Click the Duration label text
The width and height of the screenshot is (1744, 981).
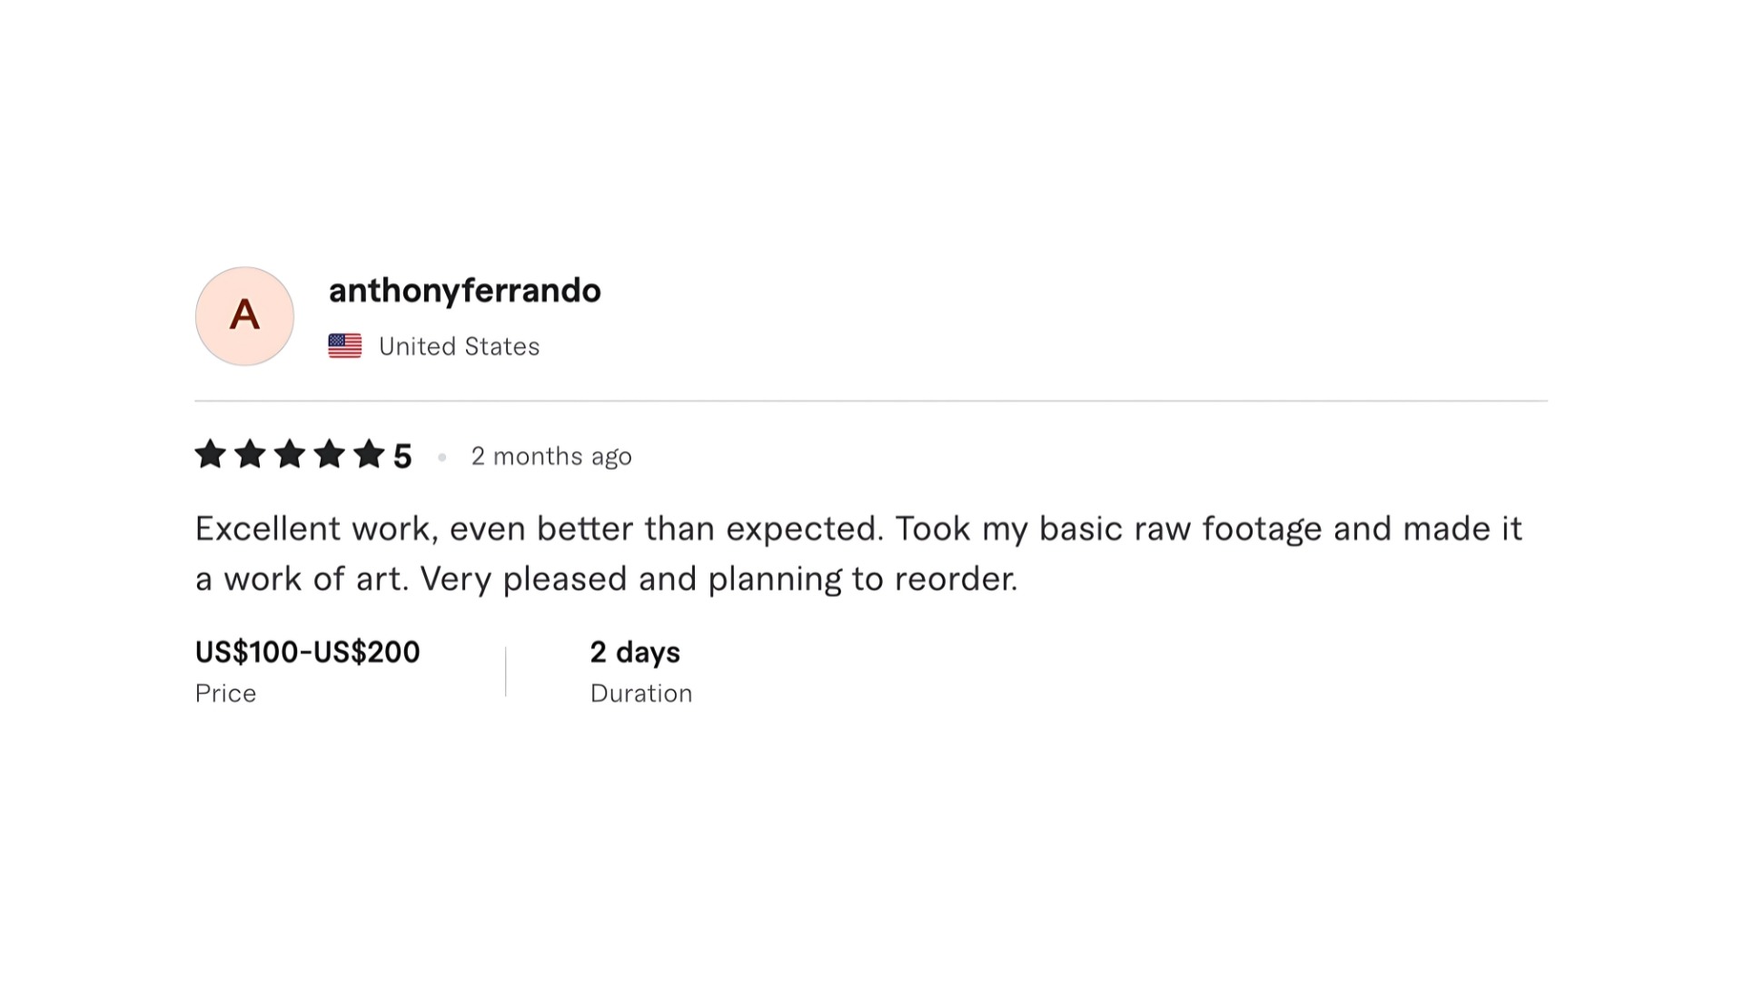click(641, 693)
